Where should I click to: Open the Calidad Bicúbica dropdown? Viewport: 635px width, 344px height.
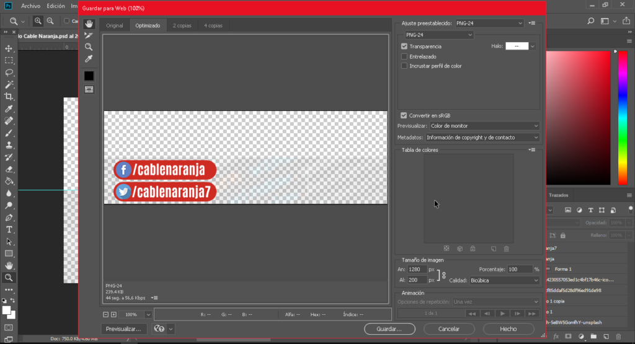click(505, 280)
